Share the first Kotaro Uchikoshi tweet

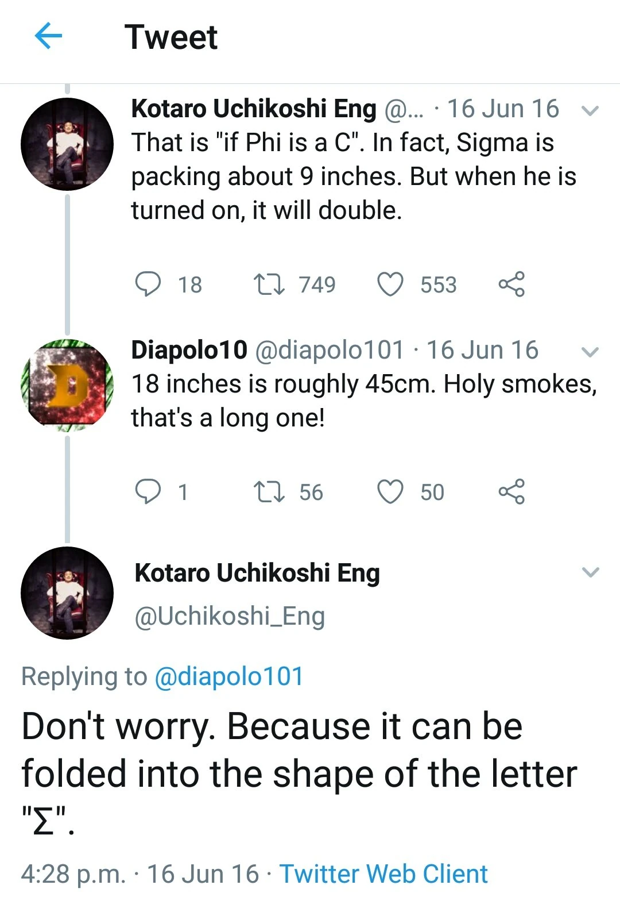(511, 284)
